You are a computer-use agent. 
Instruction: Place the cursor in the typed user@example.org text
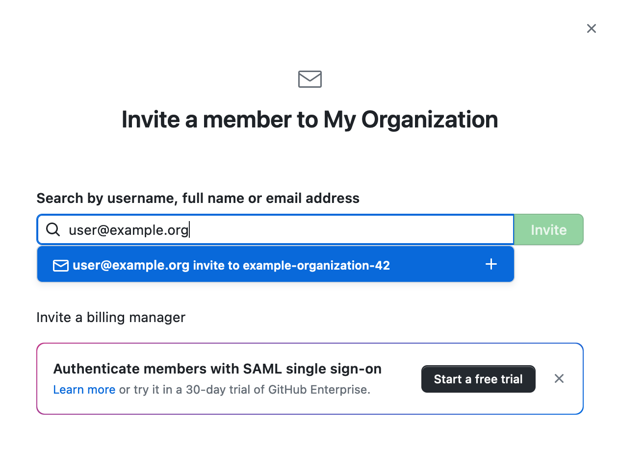click(x=129, y=230)
